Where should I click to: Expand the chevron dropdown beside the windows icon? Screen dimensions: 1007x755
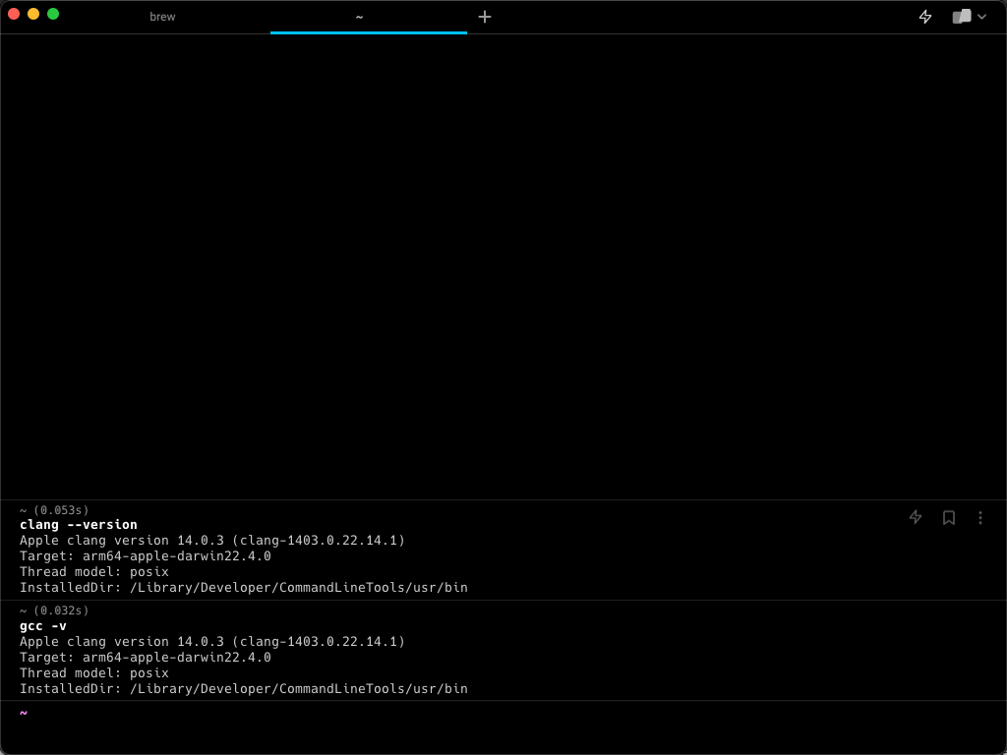[x=981, y=17]
